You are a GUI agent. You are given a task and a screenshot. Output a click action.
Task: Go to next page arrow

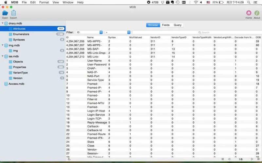pos(252,159)
